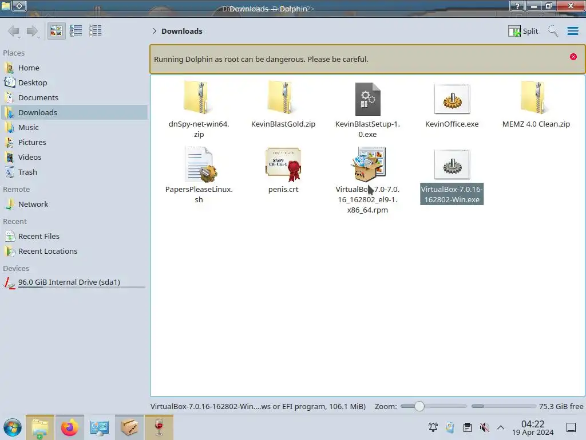Open Recent Locations

[x=74, y=252]
